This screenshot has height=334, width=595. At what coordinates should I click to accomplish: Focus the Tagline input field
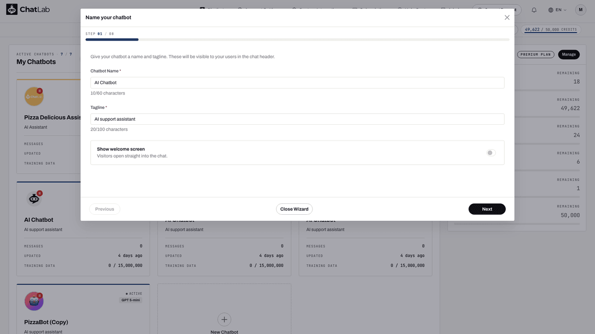click(297, 119)
